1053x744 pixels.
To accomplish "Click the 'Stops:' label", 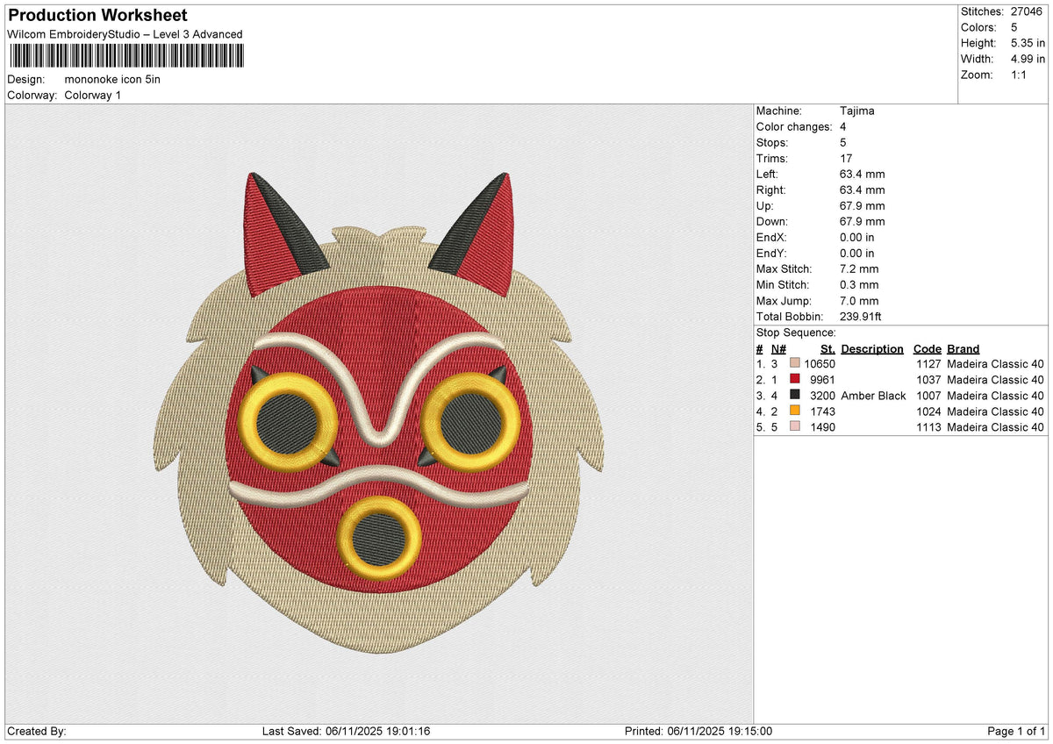I will click(772, 143).
